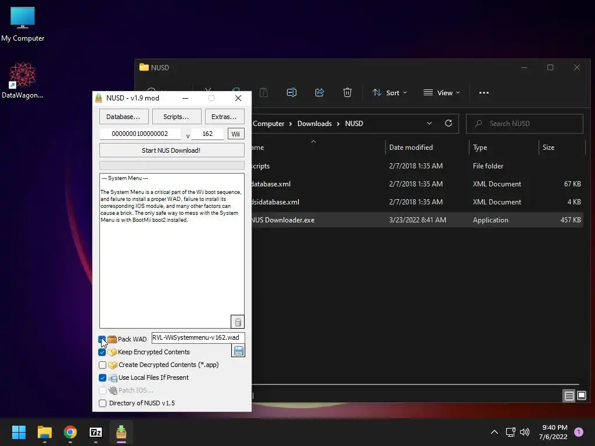Screen dimensions: 595x446
Task: Click the share icon in Explorer toolbar
Action: [320, 92]
